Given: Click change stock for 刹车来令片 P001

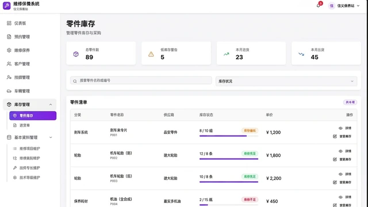Looking at the screenshot, I should pyautogui.click(x=342, y=136).
